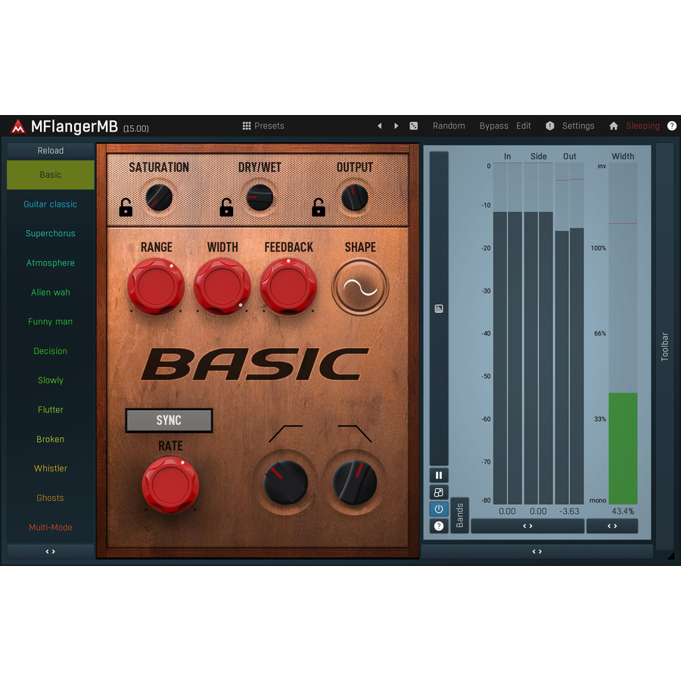The width and height of the screenshot is (681, 681).
Task: Click the Random button
Action: coord(449,126)
